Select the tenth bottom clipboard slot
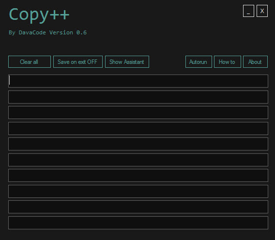The height and width of the screenshot is (240, 275). [138, 223]
